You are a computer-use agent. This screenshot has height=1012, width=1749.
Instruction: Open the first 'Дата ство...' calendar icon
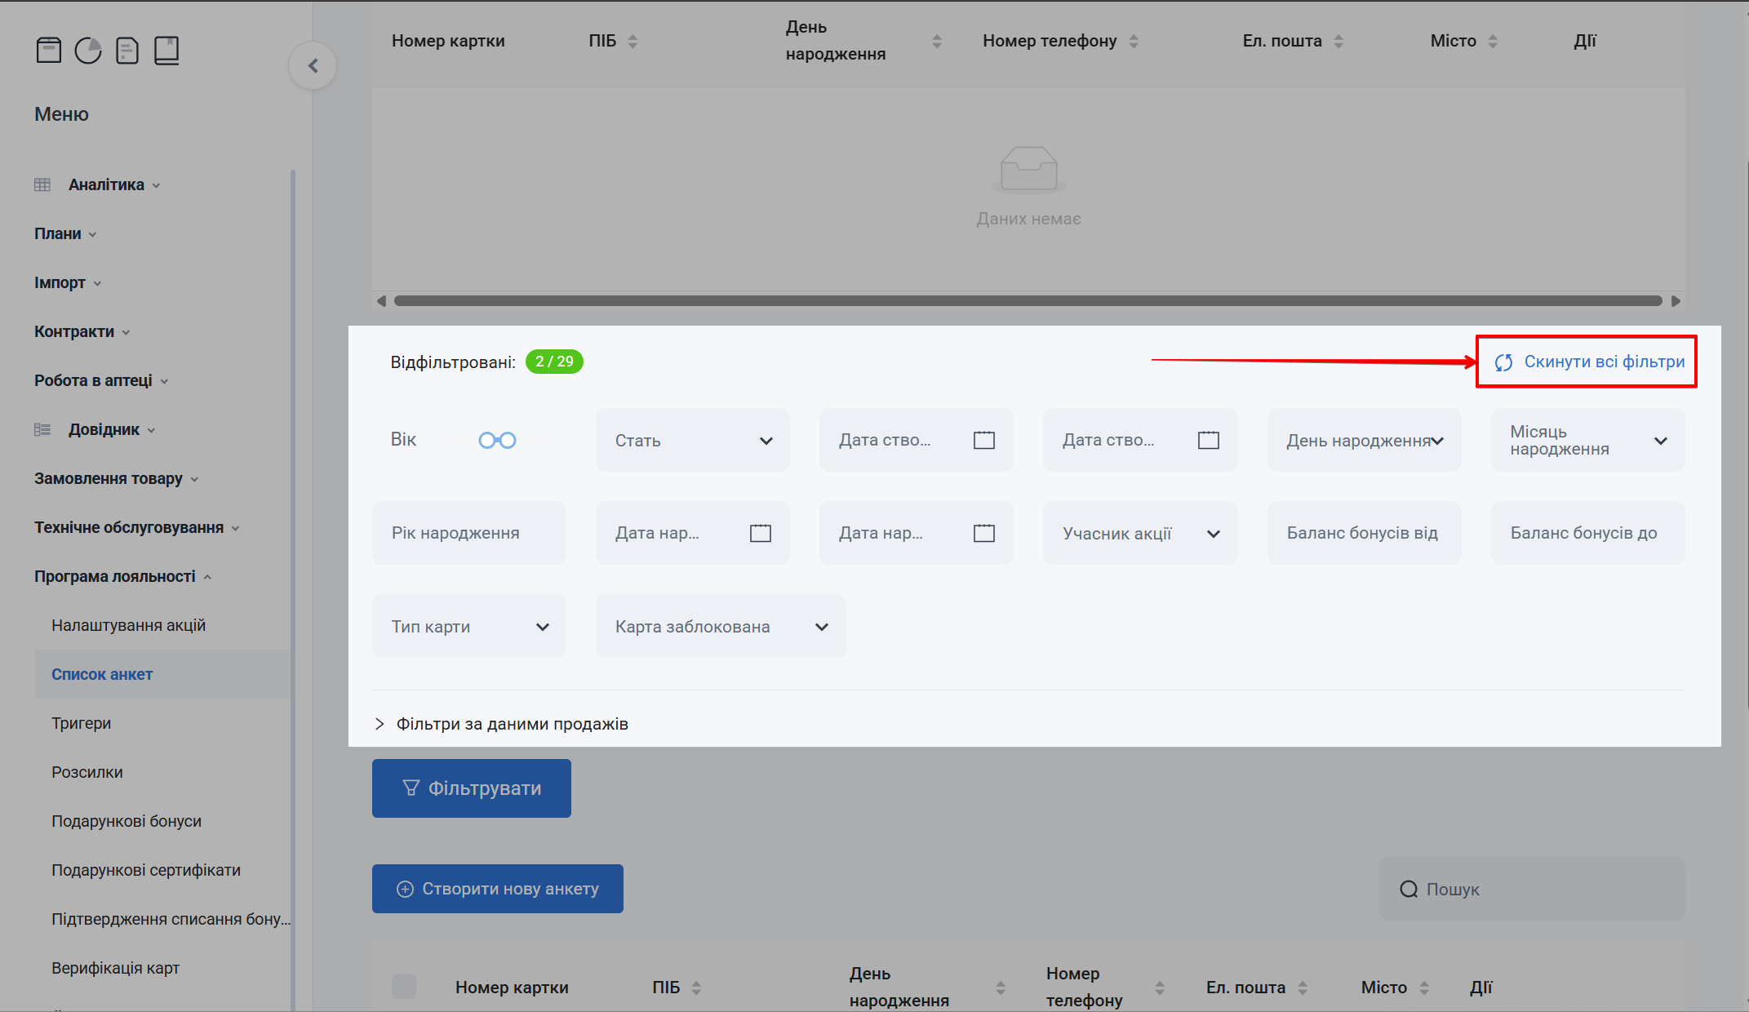point(984,441)
